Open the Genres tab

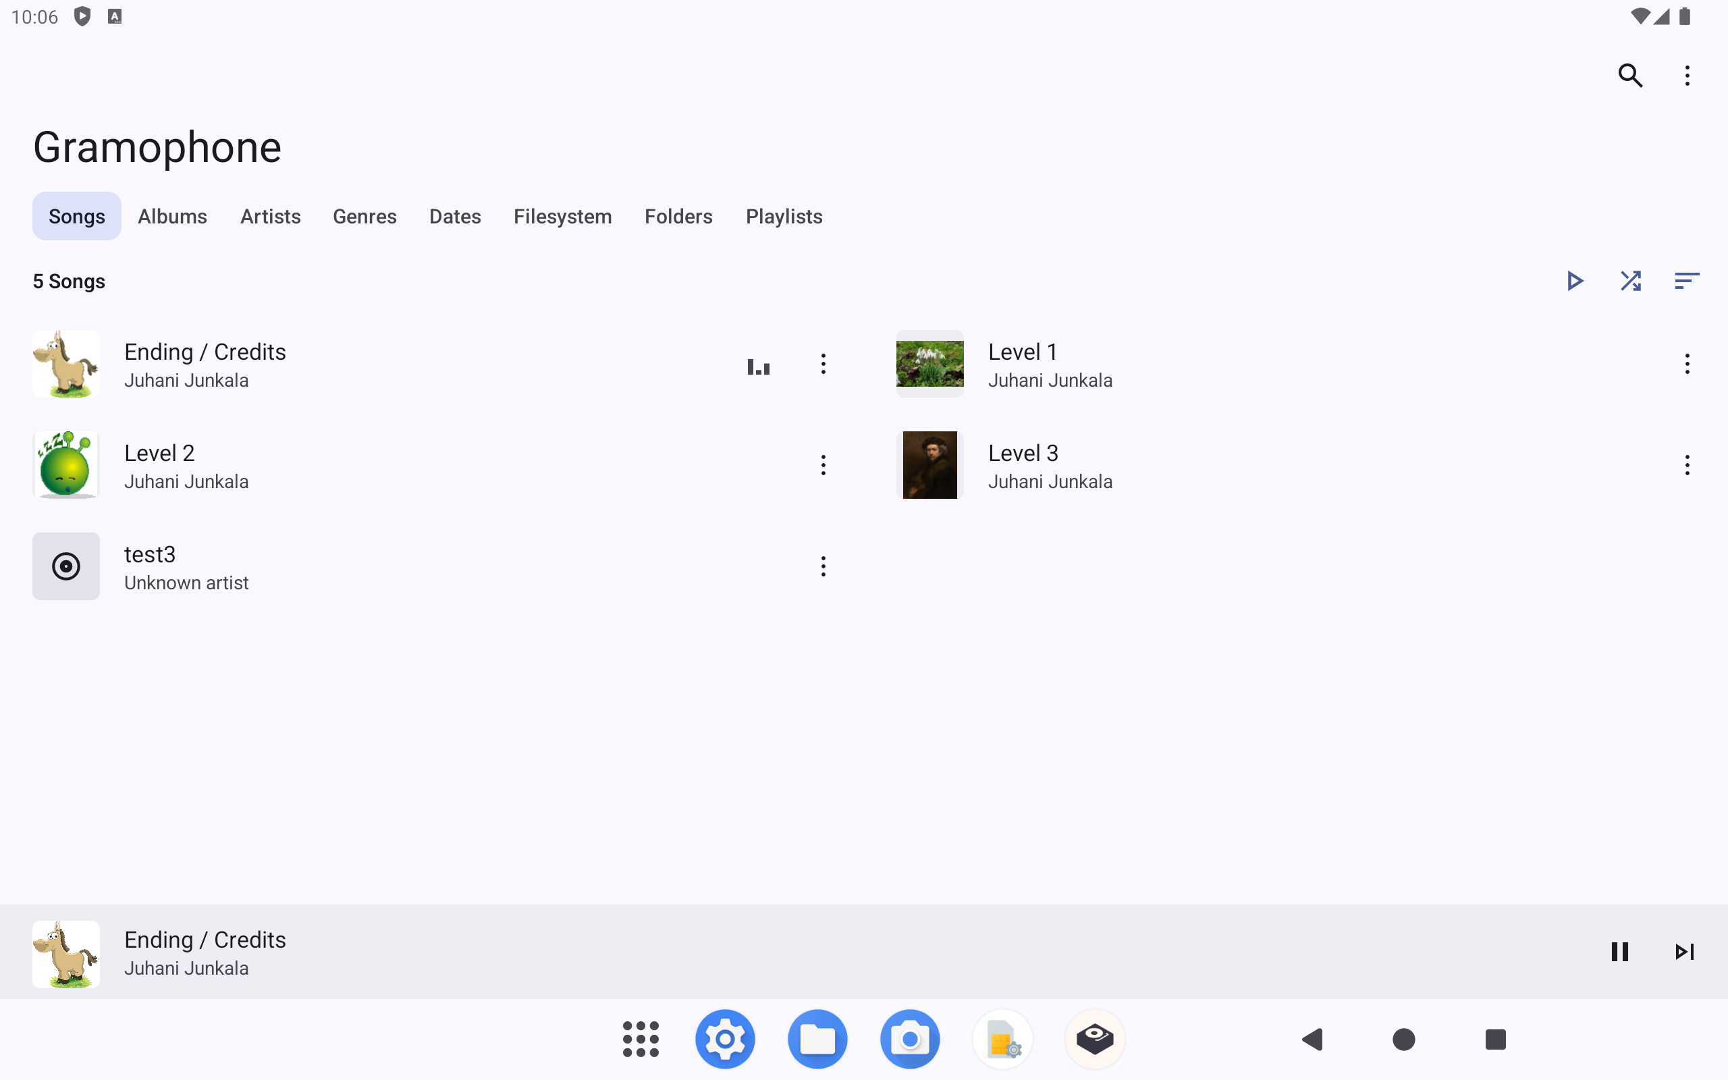coord(364,217)
